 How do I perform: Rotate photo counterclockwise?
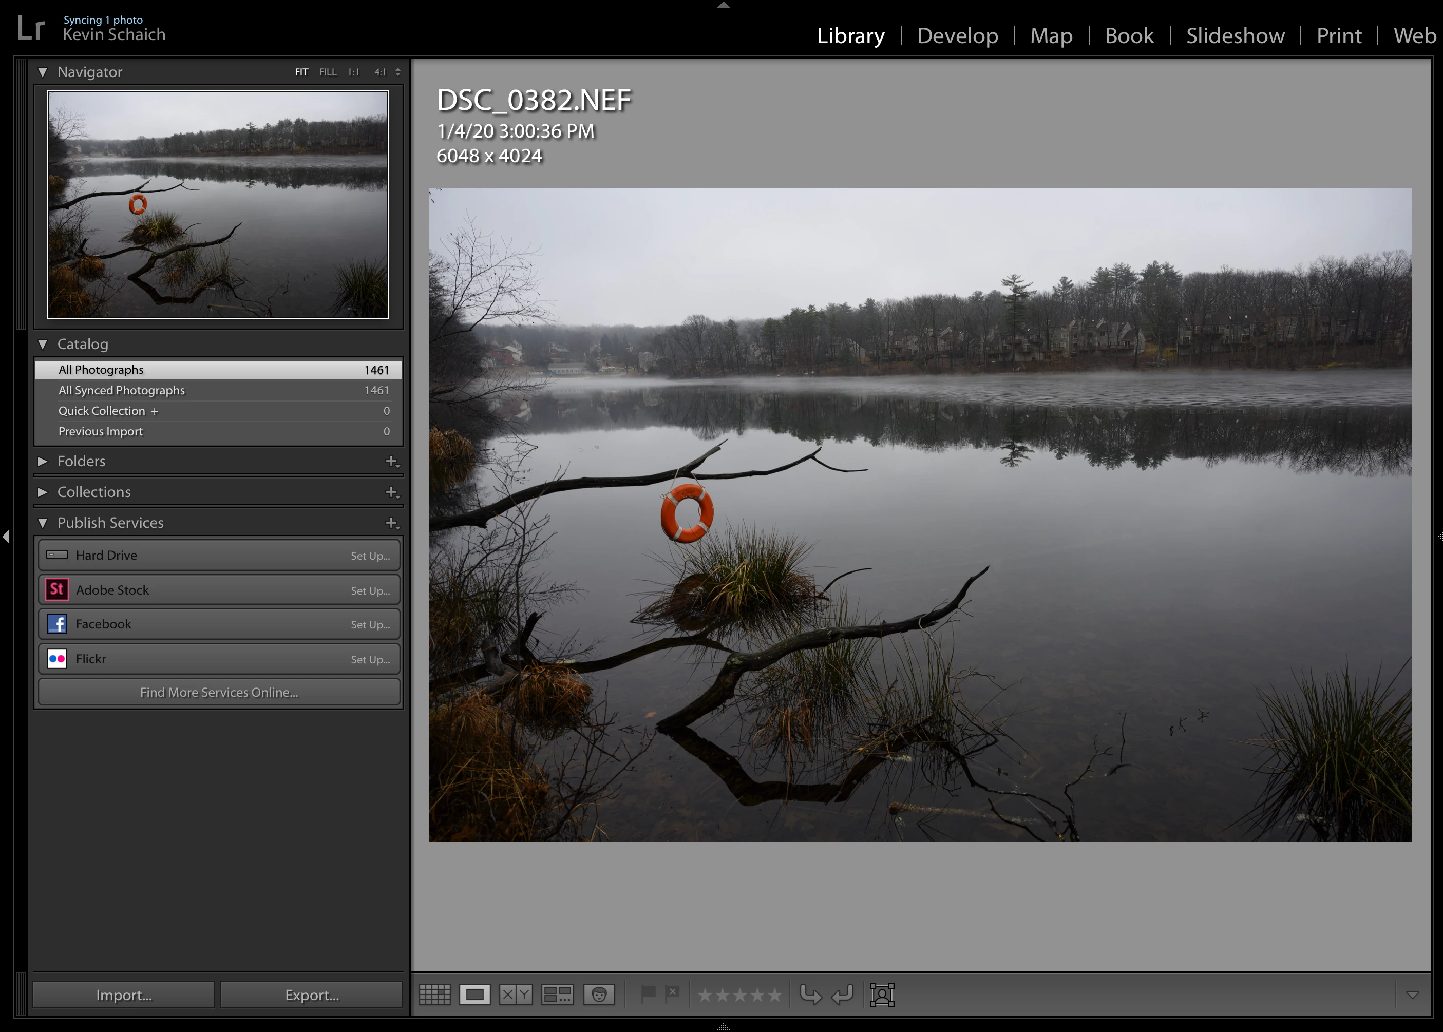(810, 995)
